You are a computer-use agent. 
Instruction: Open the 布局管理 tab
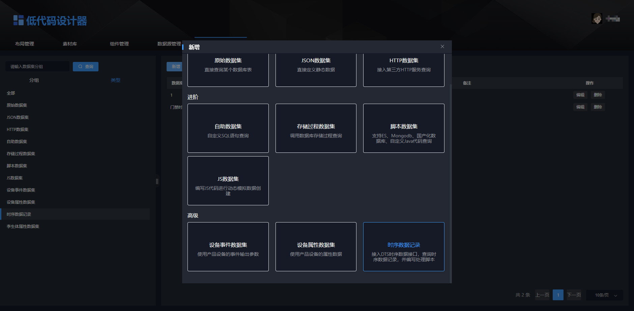pos(25,44)
